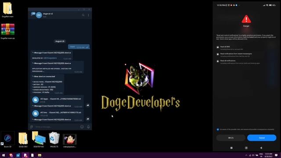Click the Battery : 82 line
This screenshot has height=158, width=281.
(38, 84)
